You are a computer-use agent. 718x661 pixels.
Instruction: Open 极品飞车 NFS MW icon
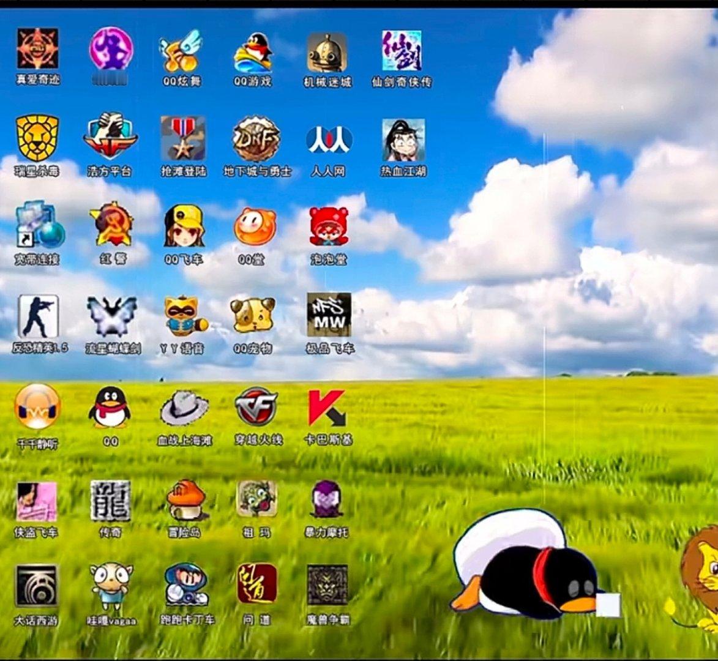point(329,315)
